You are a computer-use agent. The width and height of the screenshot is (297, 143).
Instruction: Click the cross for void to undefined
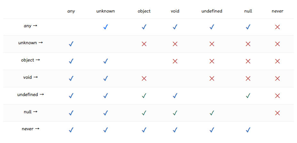[212, 78]
